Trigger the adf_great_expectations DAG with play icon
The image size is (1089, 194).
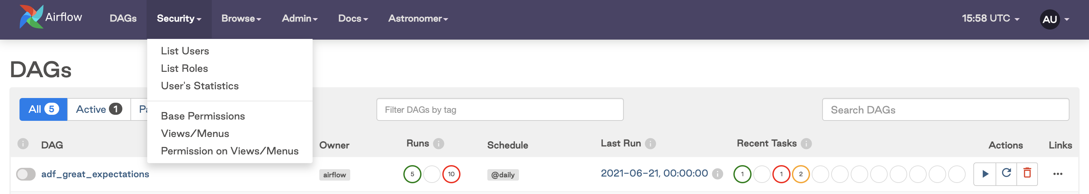pos(984,174)
